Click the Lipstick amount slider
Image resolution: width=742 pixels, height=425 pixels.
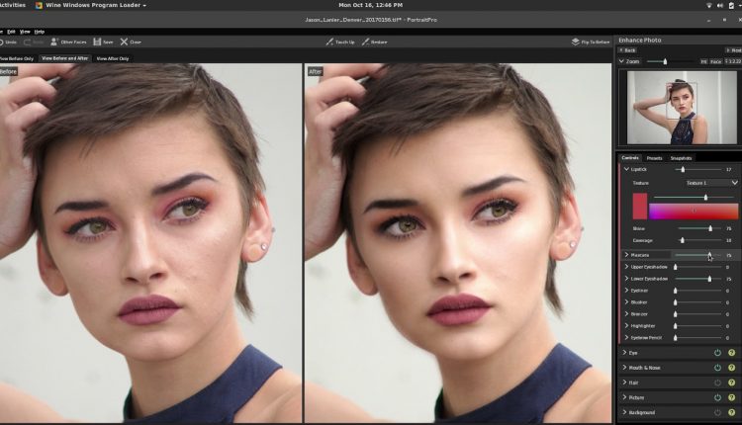(x=698, y=169)
